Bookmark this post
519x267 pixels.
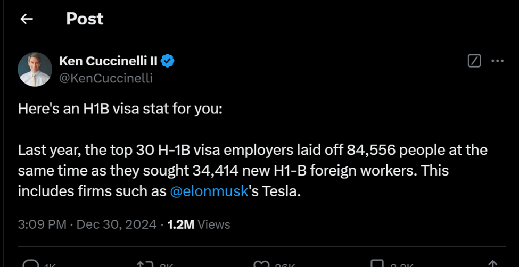click(377, 264)
